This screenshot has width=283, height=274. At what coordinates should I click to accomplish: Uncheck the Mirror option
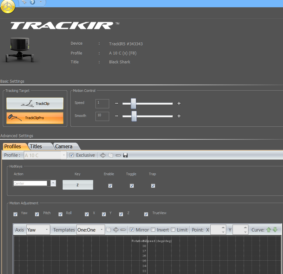click(x=132, y=230)
